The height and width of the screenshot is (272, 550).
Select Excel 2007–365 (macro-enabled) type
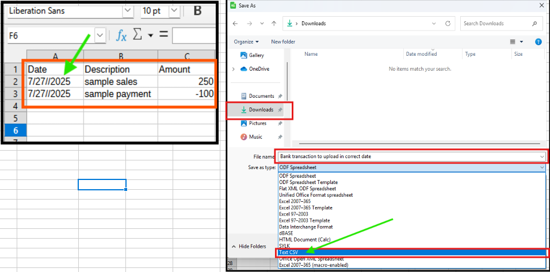coord(412,265)
